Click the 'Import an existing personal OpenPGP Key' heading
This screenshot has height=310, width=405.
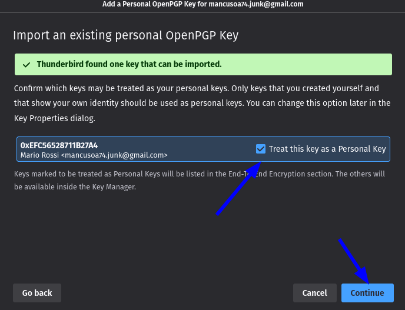point(126,35)
